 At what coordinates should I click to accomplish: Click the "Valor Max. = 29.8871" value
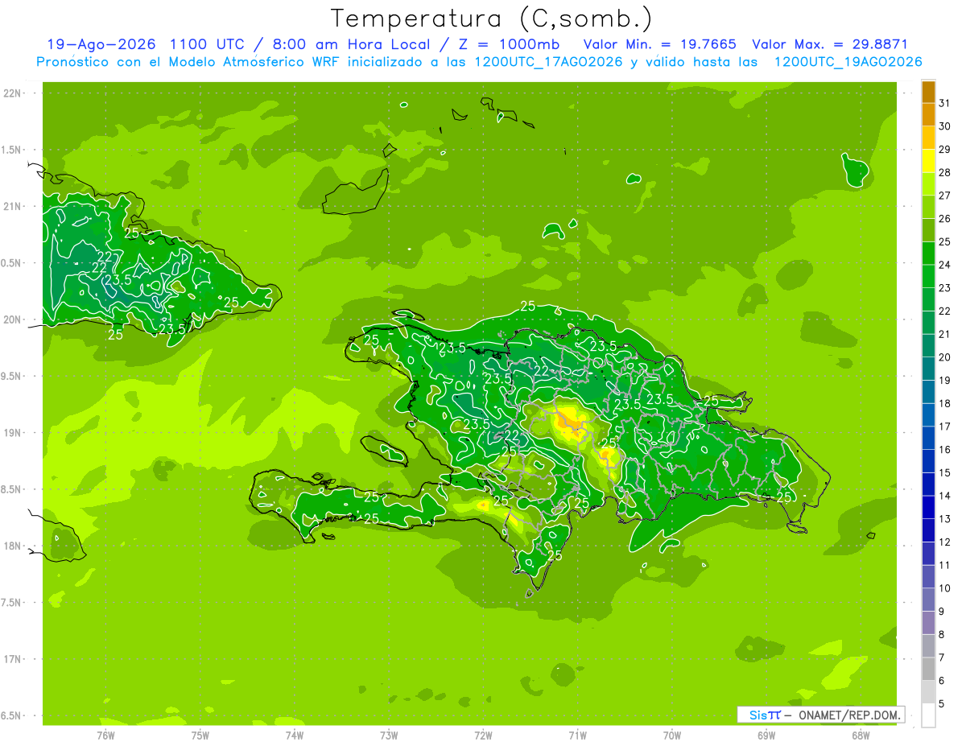click(x=829, y=44)
